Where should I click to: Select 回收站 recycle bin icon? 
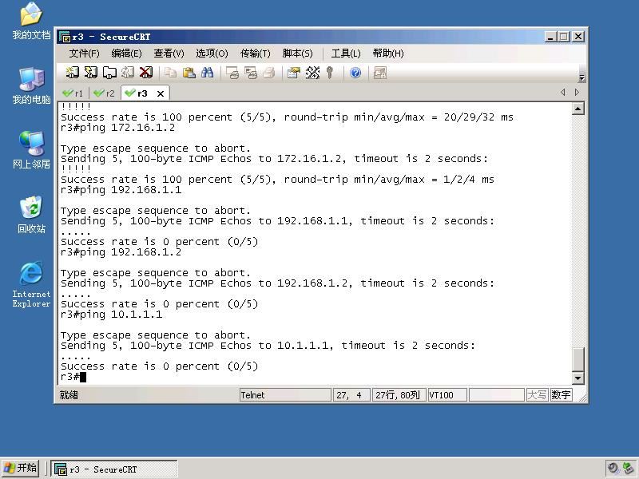tap(31, 215)
